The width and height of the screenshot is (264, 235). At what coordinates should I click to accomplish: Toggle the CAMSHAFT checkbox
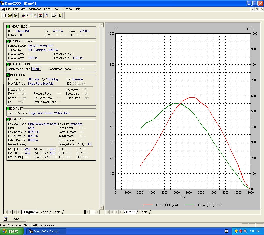pyautogui.click(x=8, y=119)
